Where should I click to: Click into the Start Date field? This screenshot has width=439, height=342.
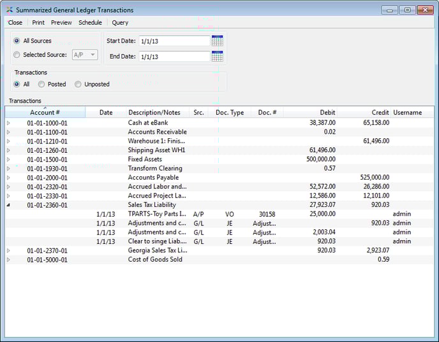174,41
